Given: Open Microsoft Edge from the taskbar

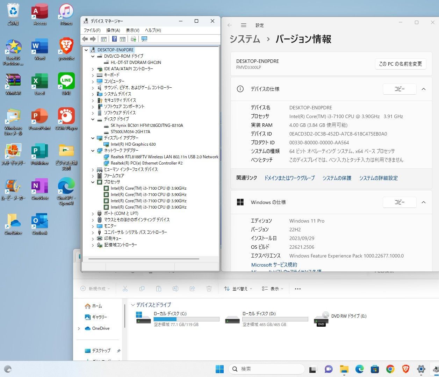Looking at the screenshot, I should (360, 369).
